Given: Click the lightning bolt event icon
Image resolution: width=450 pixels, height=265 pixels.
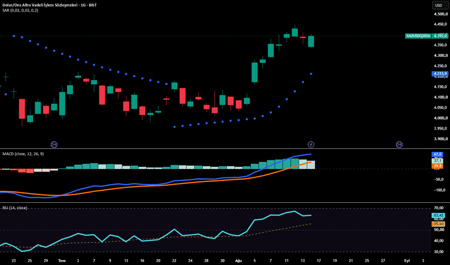Looking at the screenshot, I should point(311,145).
